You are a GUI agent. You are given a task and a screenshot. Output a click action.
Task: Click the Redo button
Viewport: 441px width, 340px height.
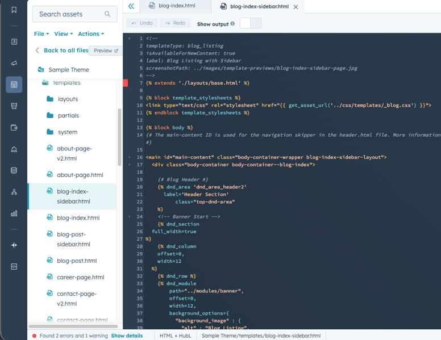(x=175, y=23)
